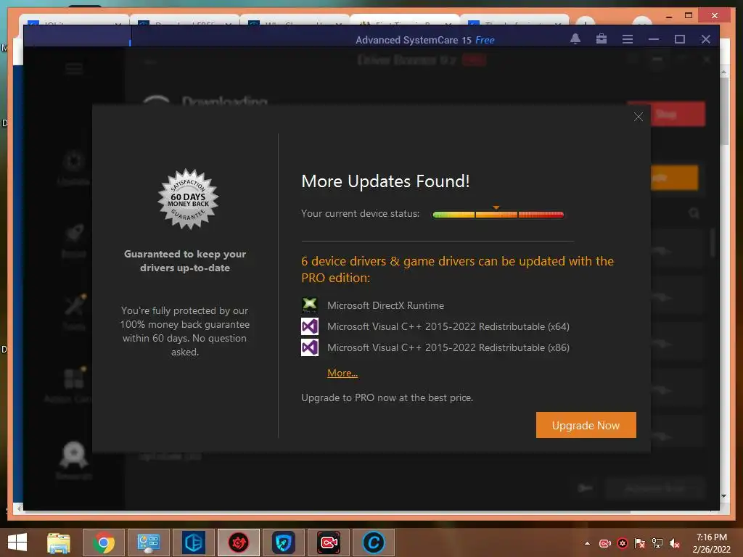Open the network tray icon
The height and width of the screenshot is (557, 743).
click(657, 543)
